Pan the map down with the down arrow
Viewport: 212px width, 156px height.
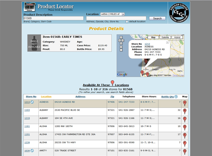pyautogui.click(x=121, y=44)
